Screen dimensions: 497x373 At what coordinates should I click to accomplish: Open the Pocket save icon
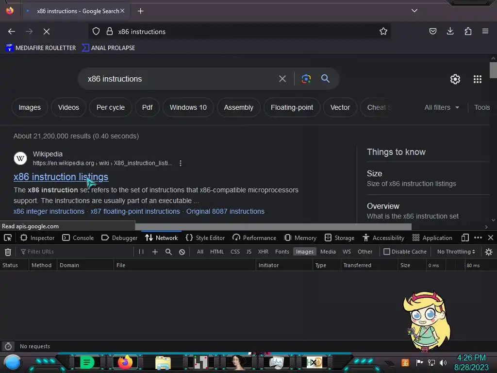432,31
